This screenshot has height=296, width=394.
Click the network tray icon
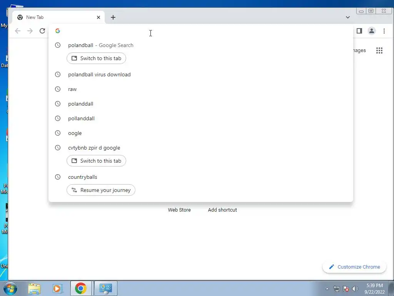coord(336,289)
